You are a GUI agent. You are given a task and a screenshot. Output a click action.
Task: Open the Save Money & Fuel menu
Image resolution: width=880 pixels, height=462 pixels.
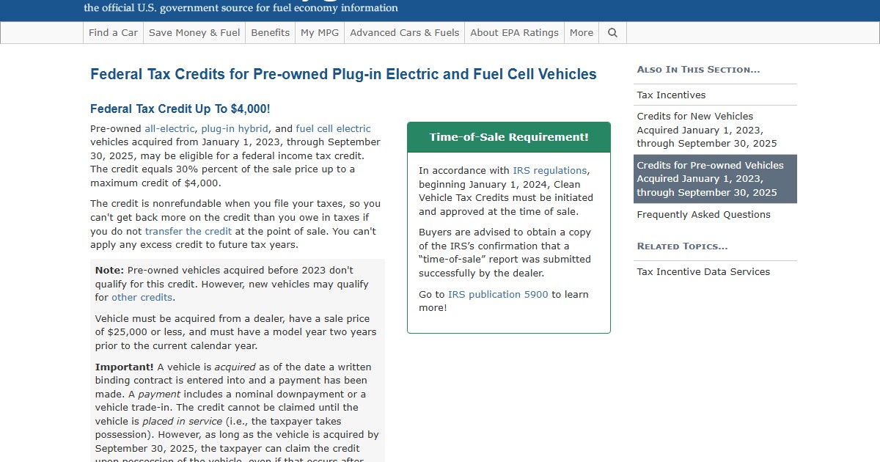(194, 33)
